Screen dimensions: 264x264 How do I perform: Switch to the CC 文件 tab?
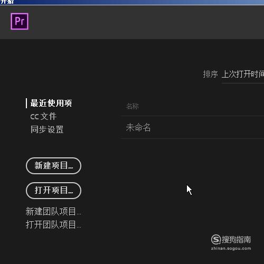pos(43,117)
